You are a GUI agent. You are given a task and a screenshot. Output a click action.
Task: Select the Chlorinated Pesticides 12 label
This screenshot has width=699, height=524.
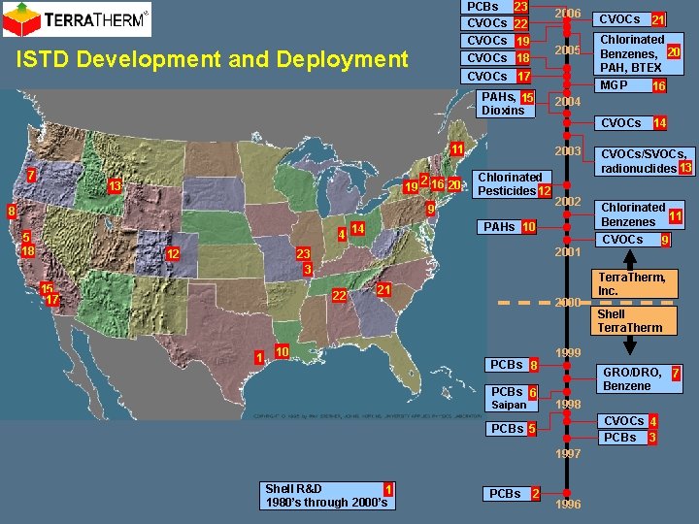pos(513,184)
